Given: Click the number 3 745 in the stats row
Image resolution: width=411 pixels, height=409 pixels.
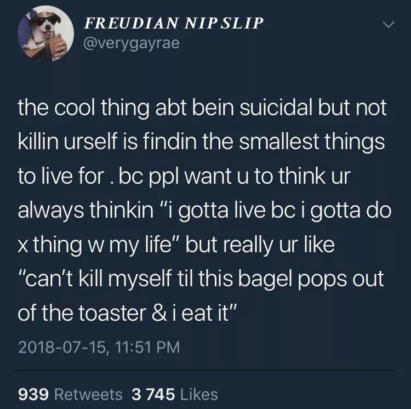Looking at the screenshot, I should [x=153, y=394].
